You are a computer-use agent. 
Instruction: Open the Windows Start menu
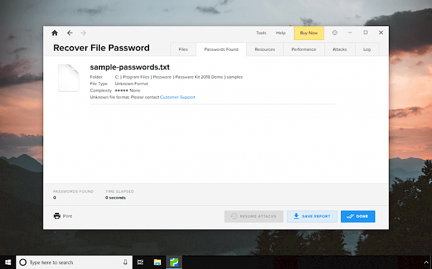coord(8,262)
